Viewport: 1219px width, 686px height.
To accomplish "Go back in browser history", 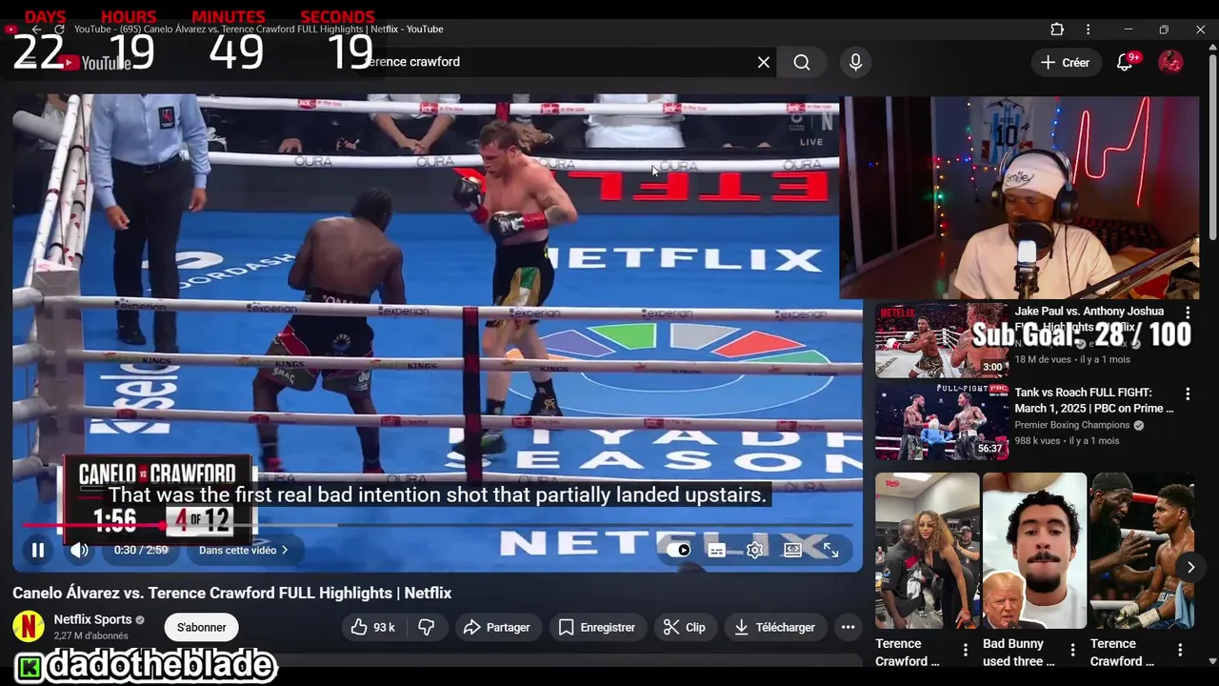I will click(x=36, y=30).
